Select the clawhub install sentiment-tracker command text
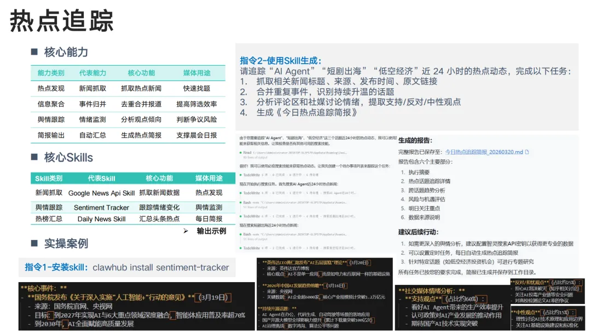Image resolution: width=591 pixels, height=333 pixels. 160,267
